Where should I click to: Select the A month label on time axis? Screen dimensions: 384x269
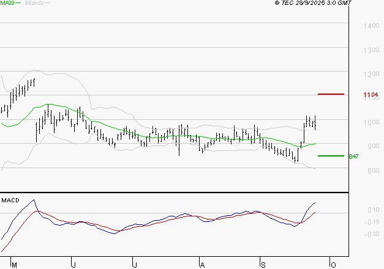click(201, 265)
